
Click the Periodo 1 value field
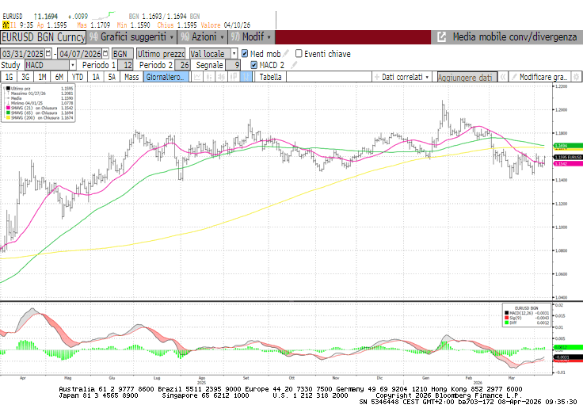[126, 65]
